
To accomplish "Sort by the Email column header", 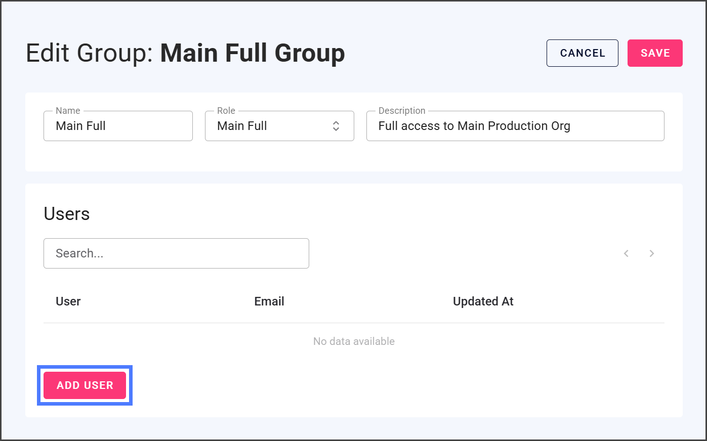I will tap(269, 301).
